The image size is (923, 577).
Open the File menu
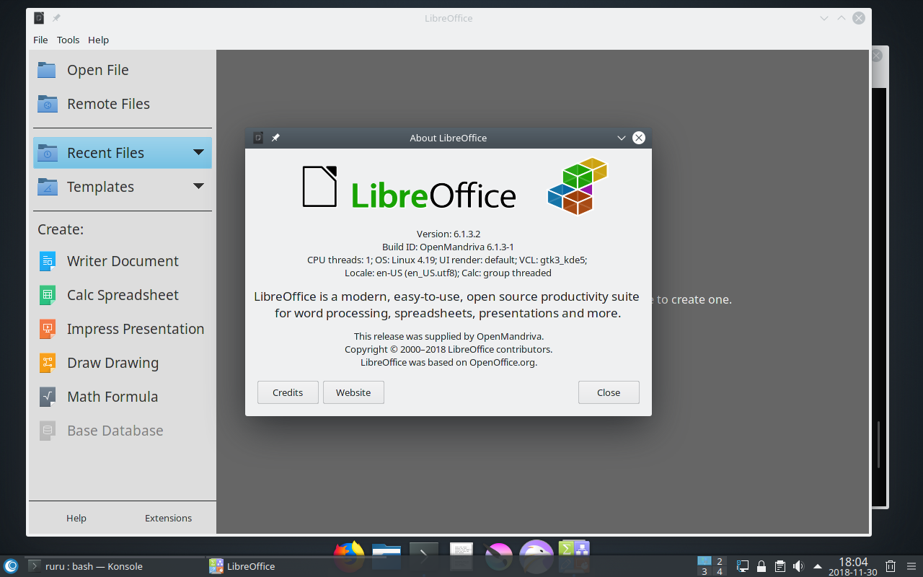(x=40, y=40)
